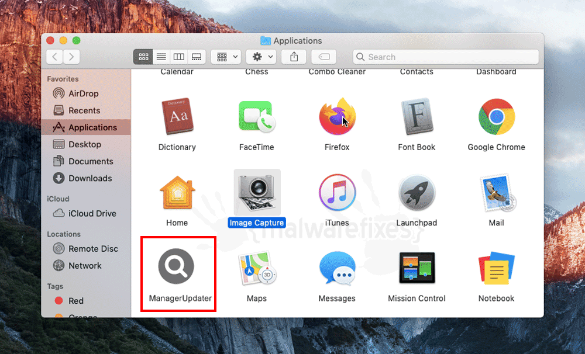This screenshot has width=585, height=354.
Task: Select the Image Capture camera icon
Action: tap(257, 192)
